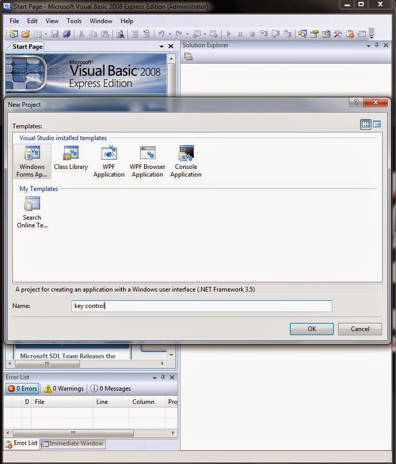Open the Properties Window toolbar icon
Screen dimensions: 396x464
pos(314,34)
